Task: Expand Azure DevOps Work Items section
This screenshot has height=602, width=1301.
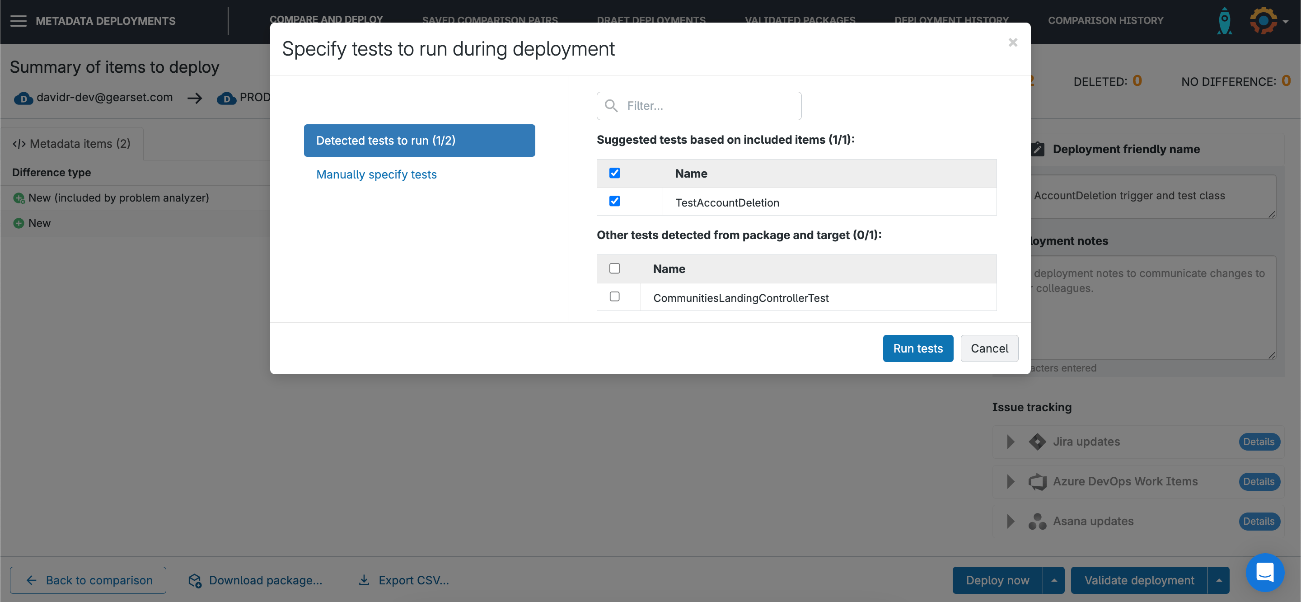Action: (x=1010, y=482)
